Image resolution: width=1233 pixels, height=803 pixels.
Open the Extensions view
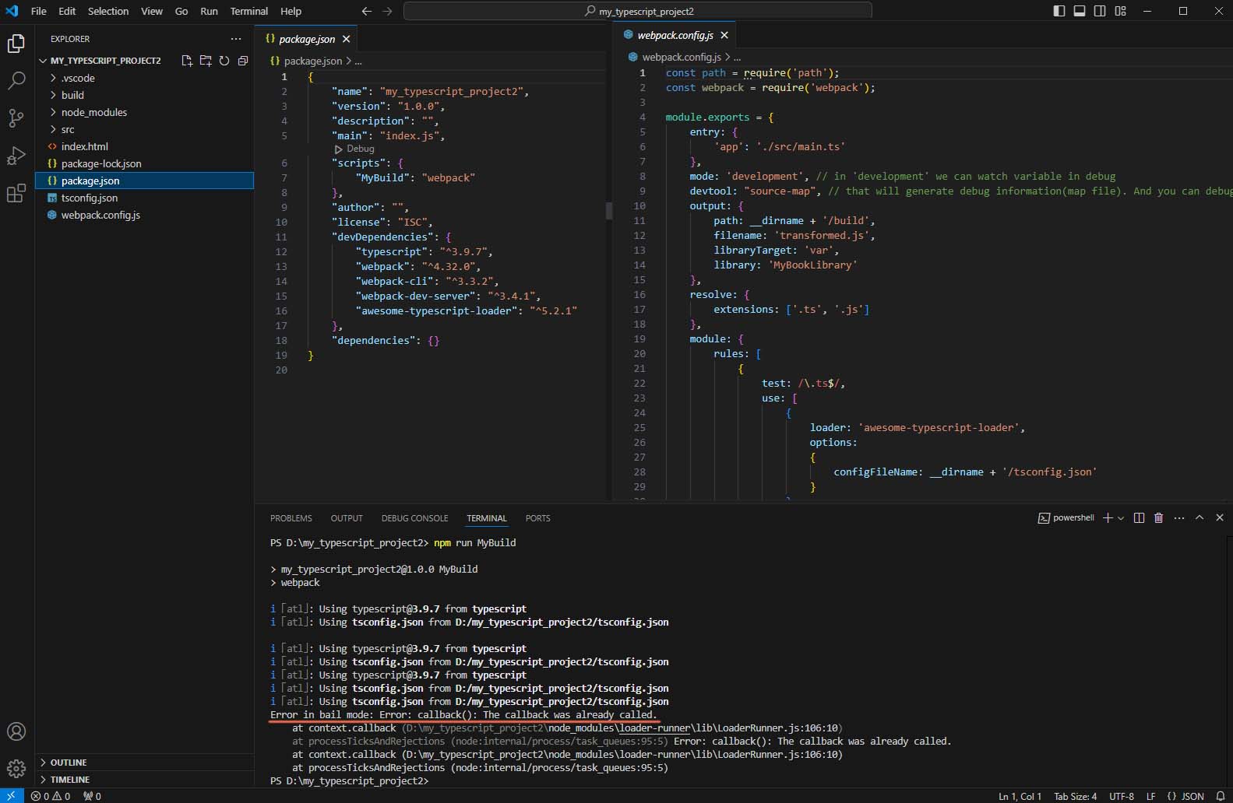pos(16,194)
